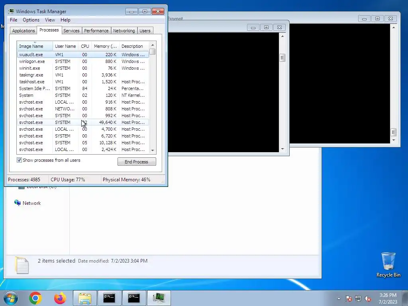Minimize the rear Command Prompt window
This screenshot has width=408, height=306.
[364, 19]
